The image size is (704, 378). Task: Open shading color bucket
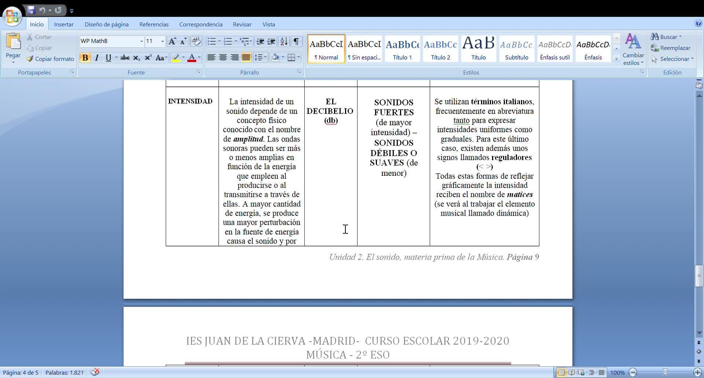point(275,58)
